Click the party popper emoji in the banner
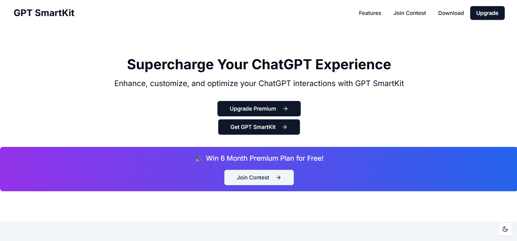Image resolution: width=517 pixels, height=241 pixels. pyautogui.click(x=199, y=158)
